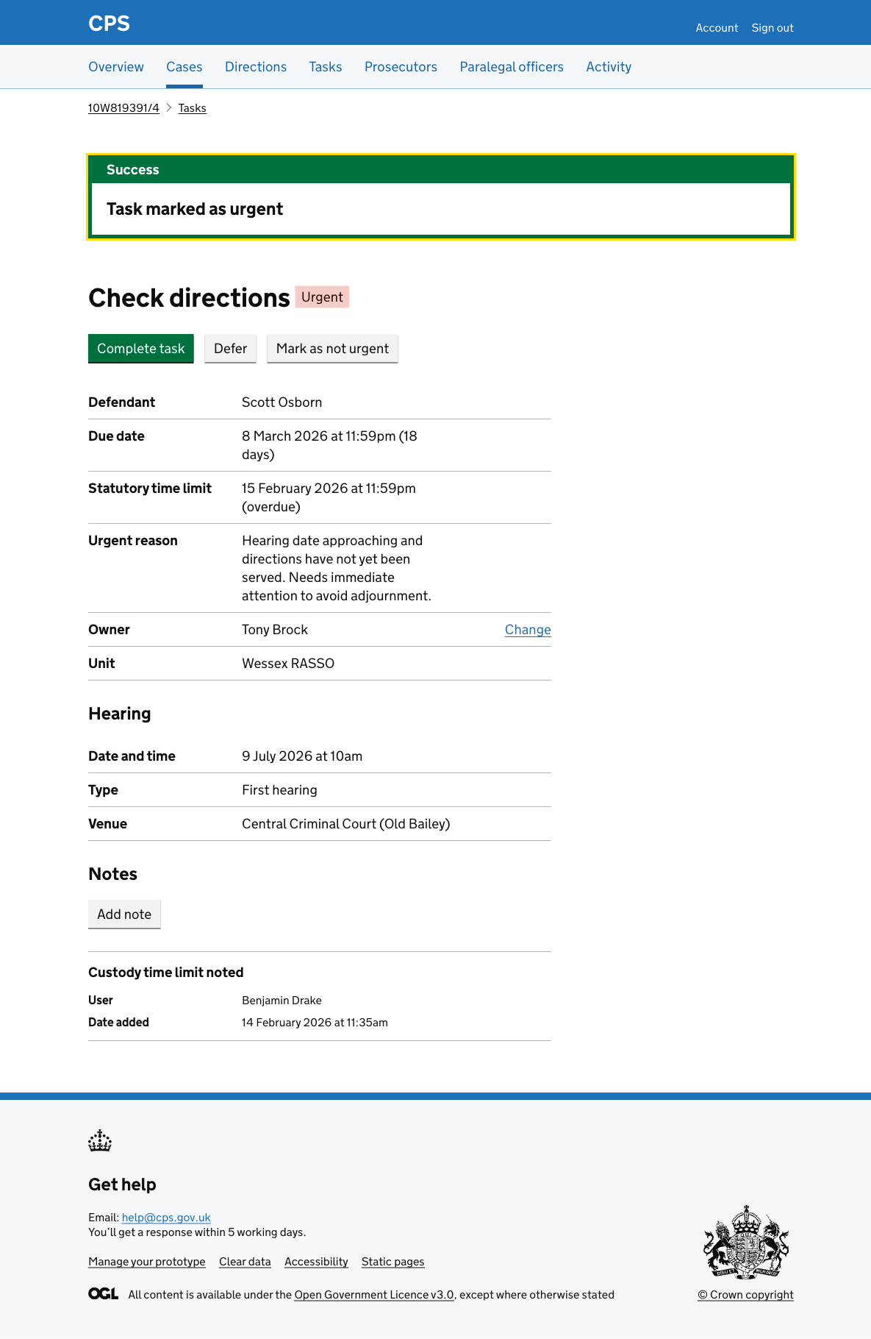
Task: Sign out of the service
Action: pos(773,28)
